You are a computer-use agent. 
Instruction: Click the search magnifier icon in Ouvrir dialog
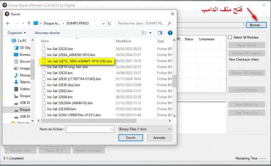coord(169,23)
